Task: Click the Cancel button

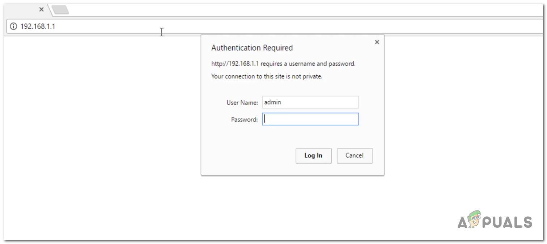Action: [355, 155]
